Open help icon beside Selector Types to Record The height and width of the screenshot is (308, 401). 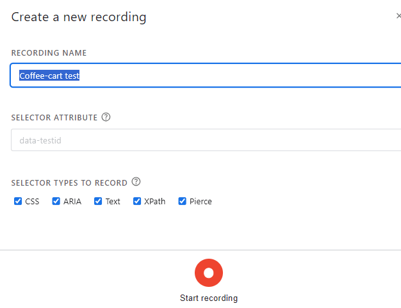(x=136, y=182)
